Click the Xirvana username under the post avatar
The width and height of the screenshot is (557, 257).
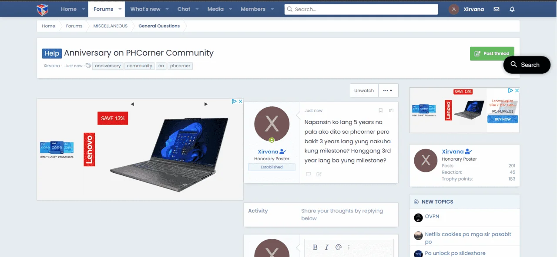pos(268,152)
